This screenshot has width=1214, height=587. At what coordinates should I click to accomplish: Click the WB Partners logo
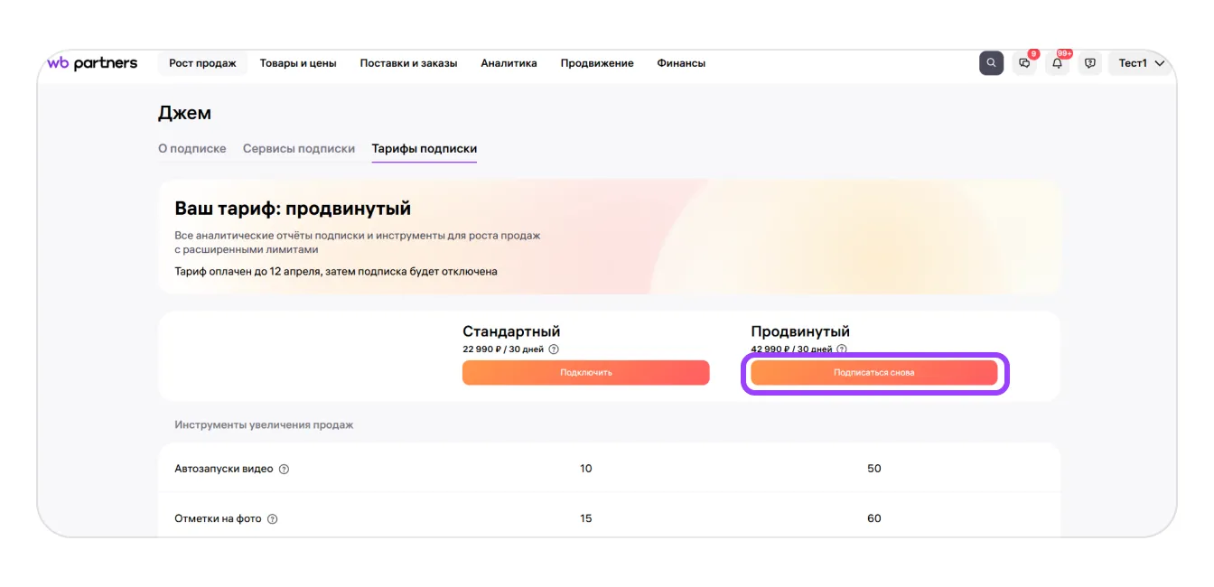coord(92,63)
